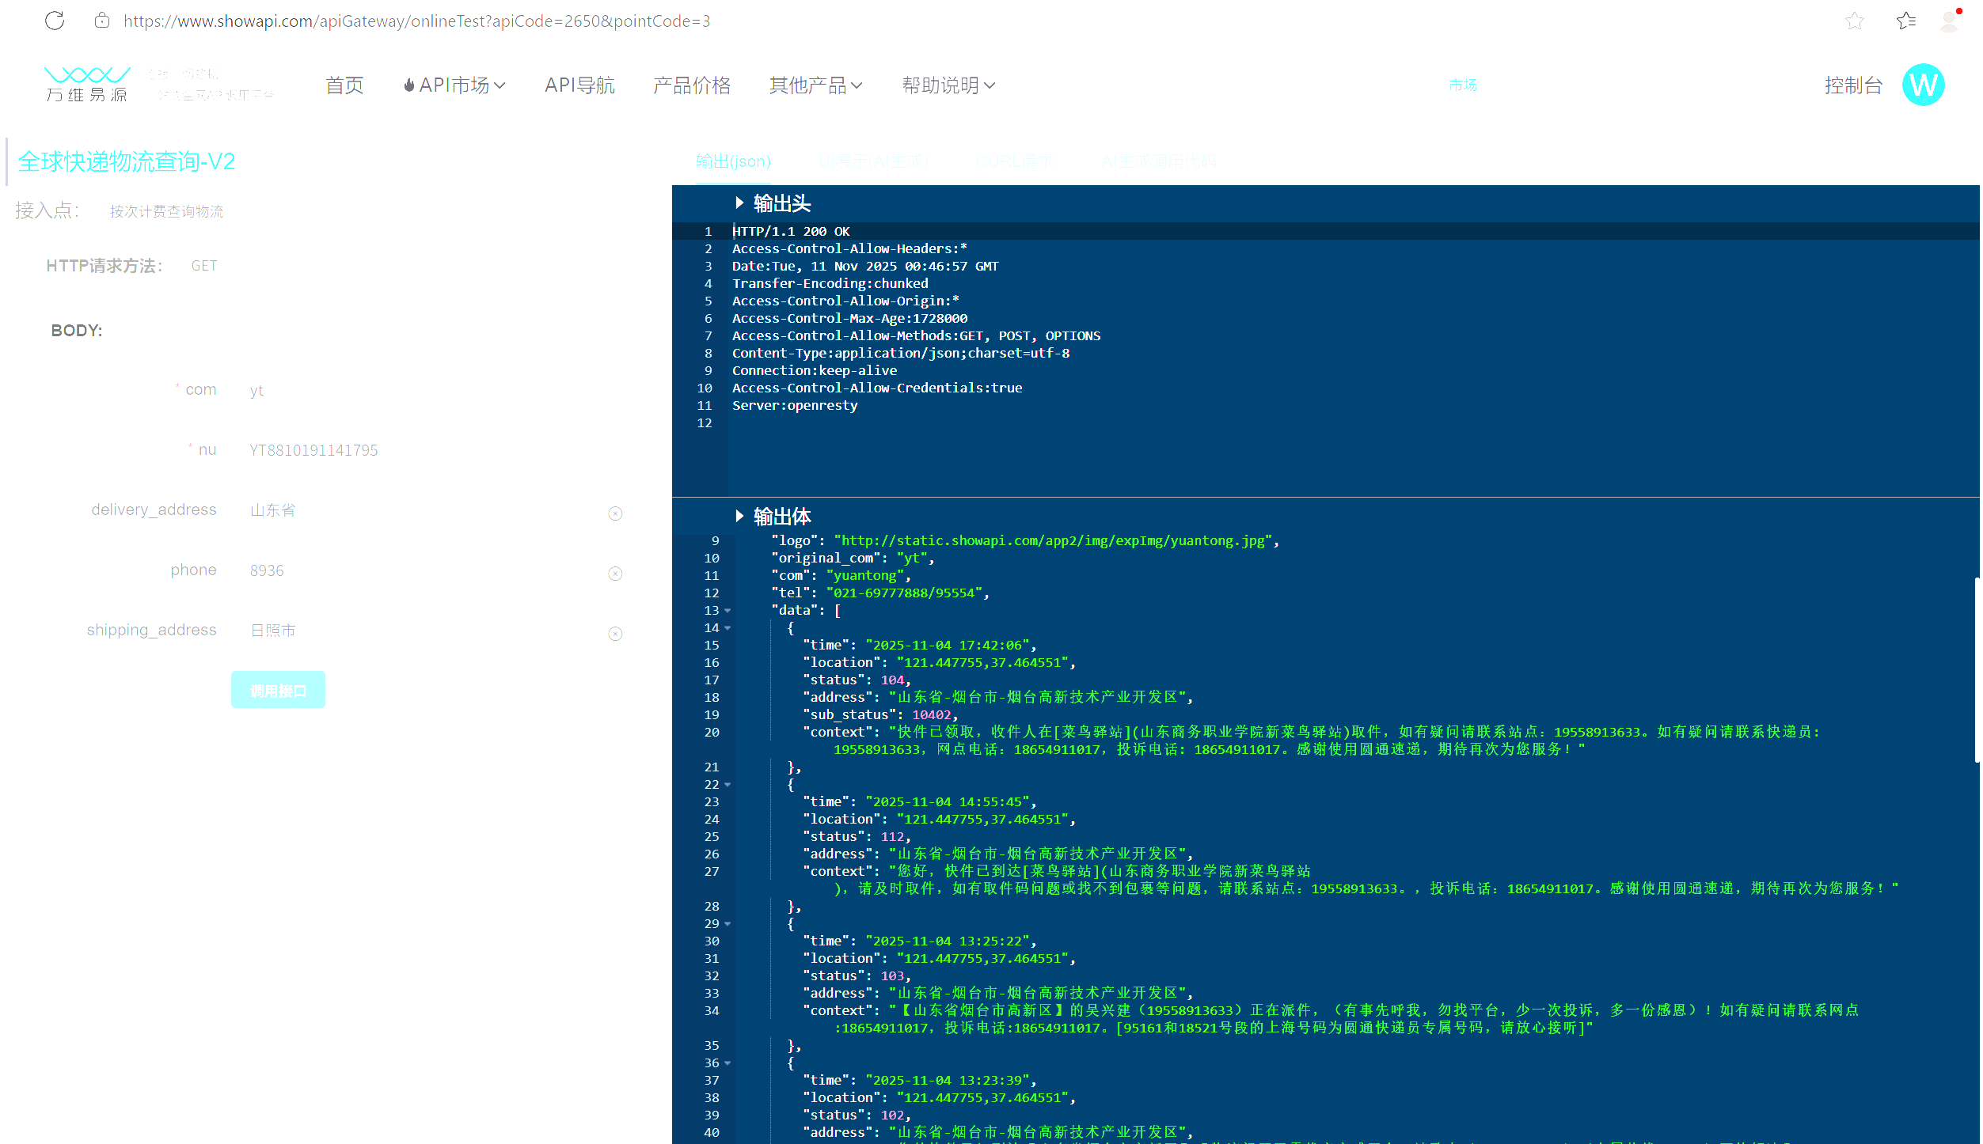Bookmark this page with the star icon

pyautogui.click(x=1854, y=21)
